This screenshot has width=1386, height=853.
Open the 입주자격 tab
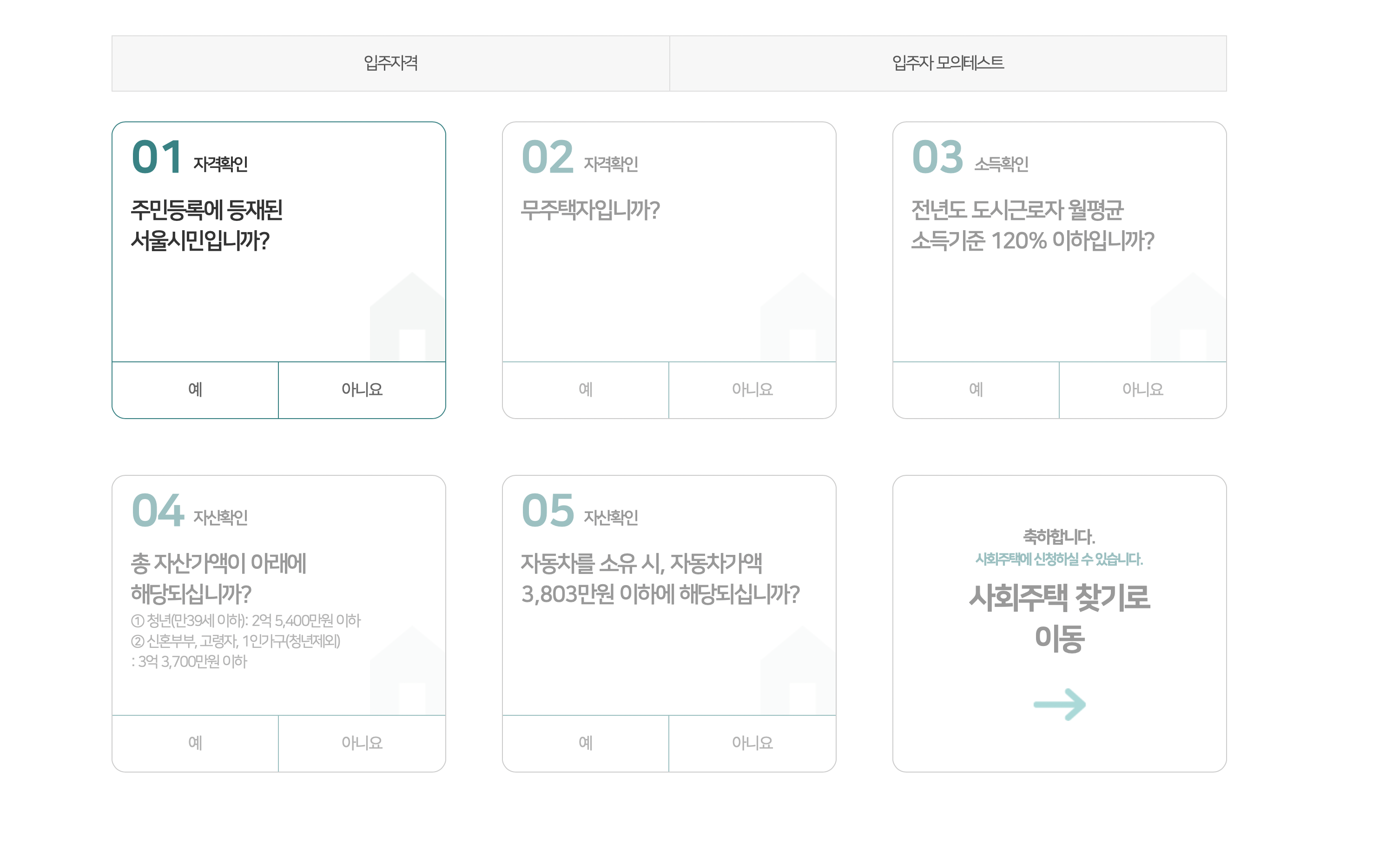pos(390,63)
